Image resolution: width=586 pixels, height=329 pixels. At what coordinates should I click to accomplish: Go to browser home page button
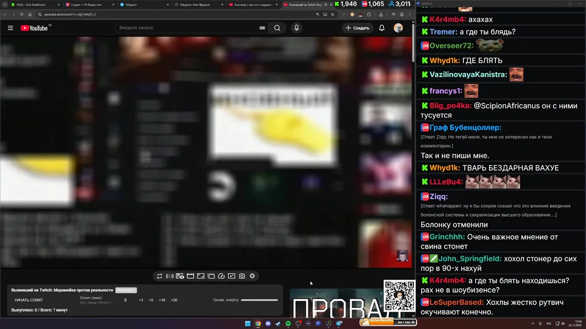pos(30,14)
